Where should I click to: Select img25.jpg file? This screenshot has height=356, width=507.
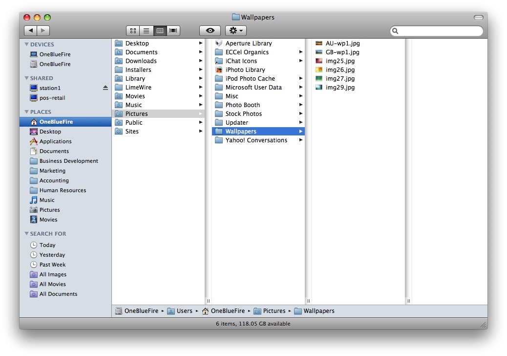click(358, 61)
